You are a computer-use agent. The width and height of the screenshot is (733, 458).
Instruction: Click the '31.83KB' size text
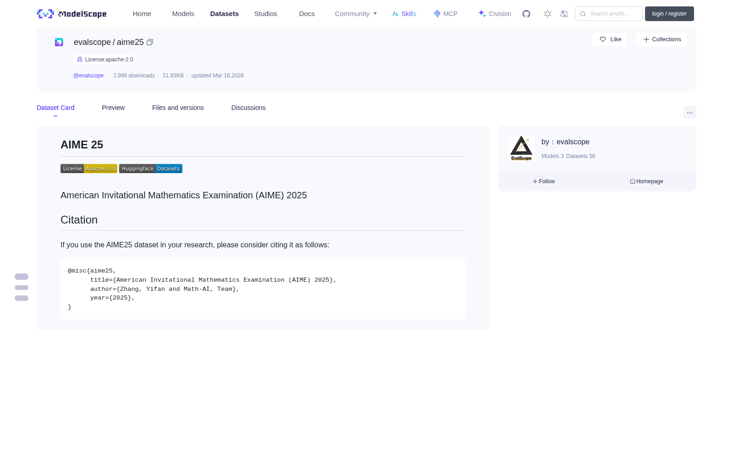[173, 76]
